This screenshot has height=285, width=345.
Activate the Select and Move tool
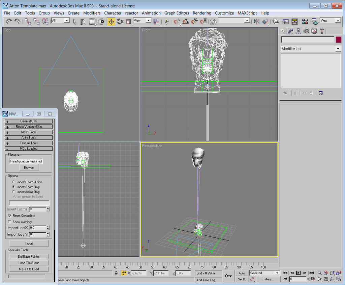click(x=111, y=22)
